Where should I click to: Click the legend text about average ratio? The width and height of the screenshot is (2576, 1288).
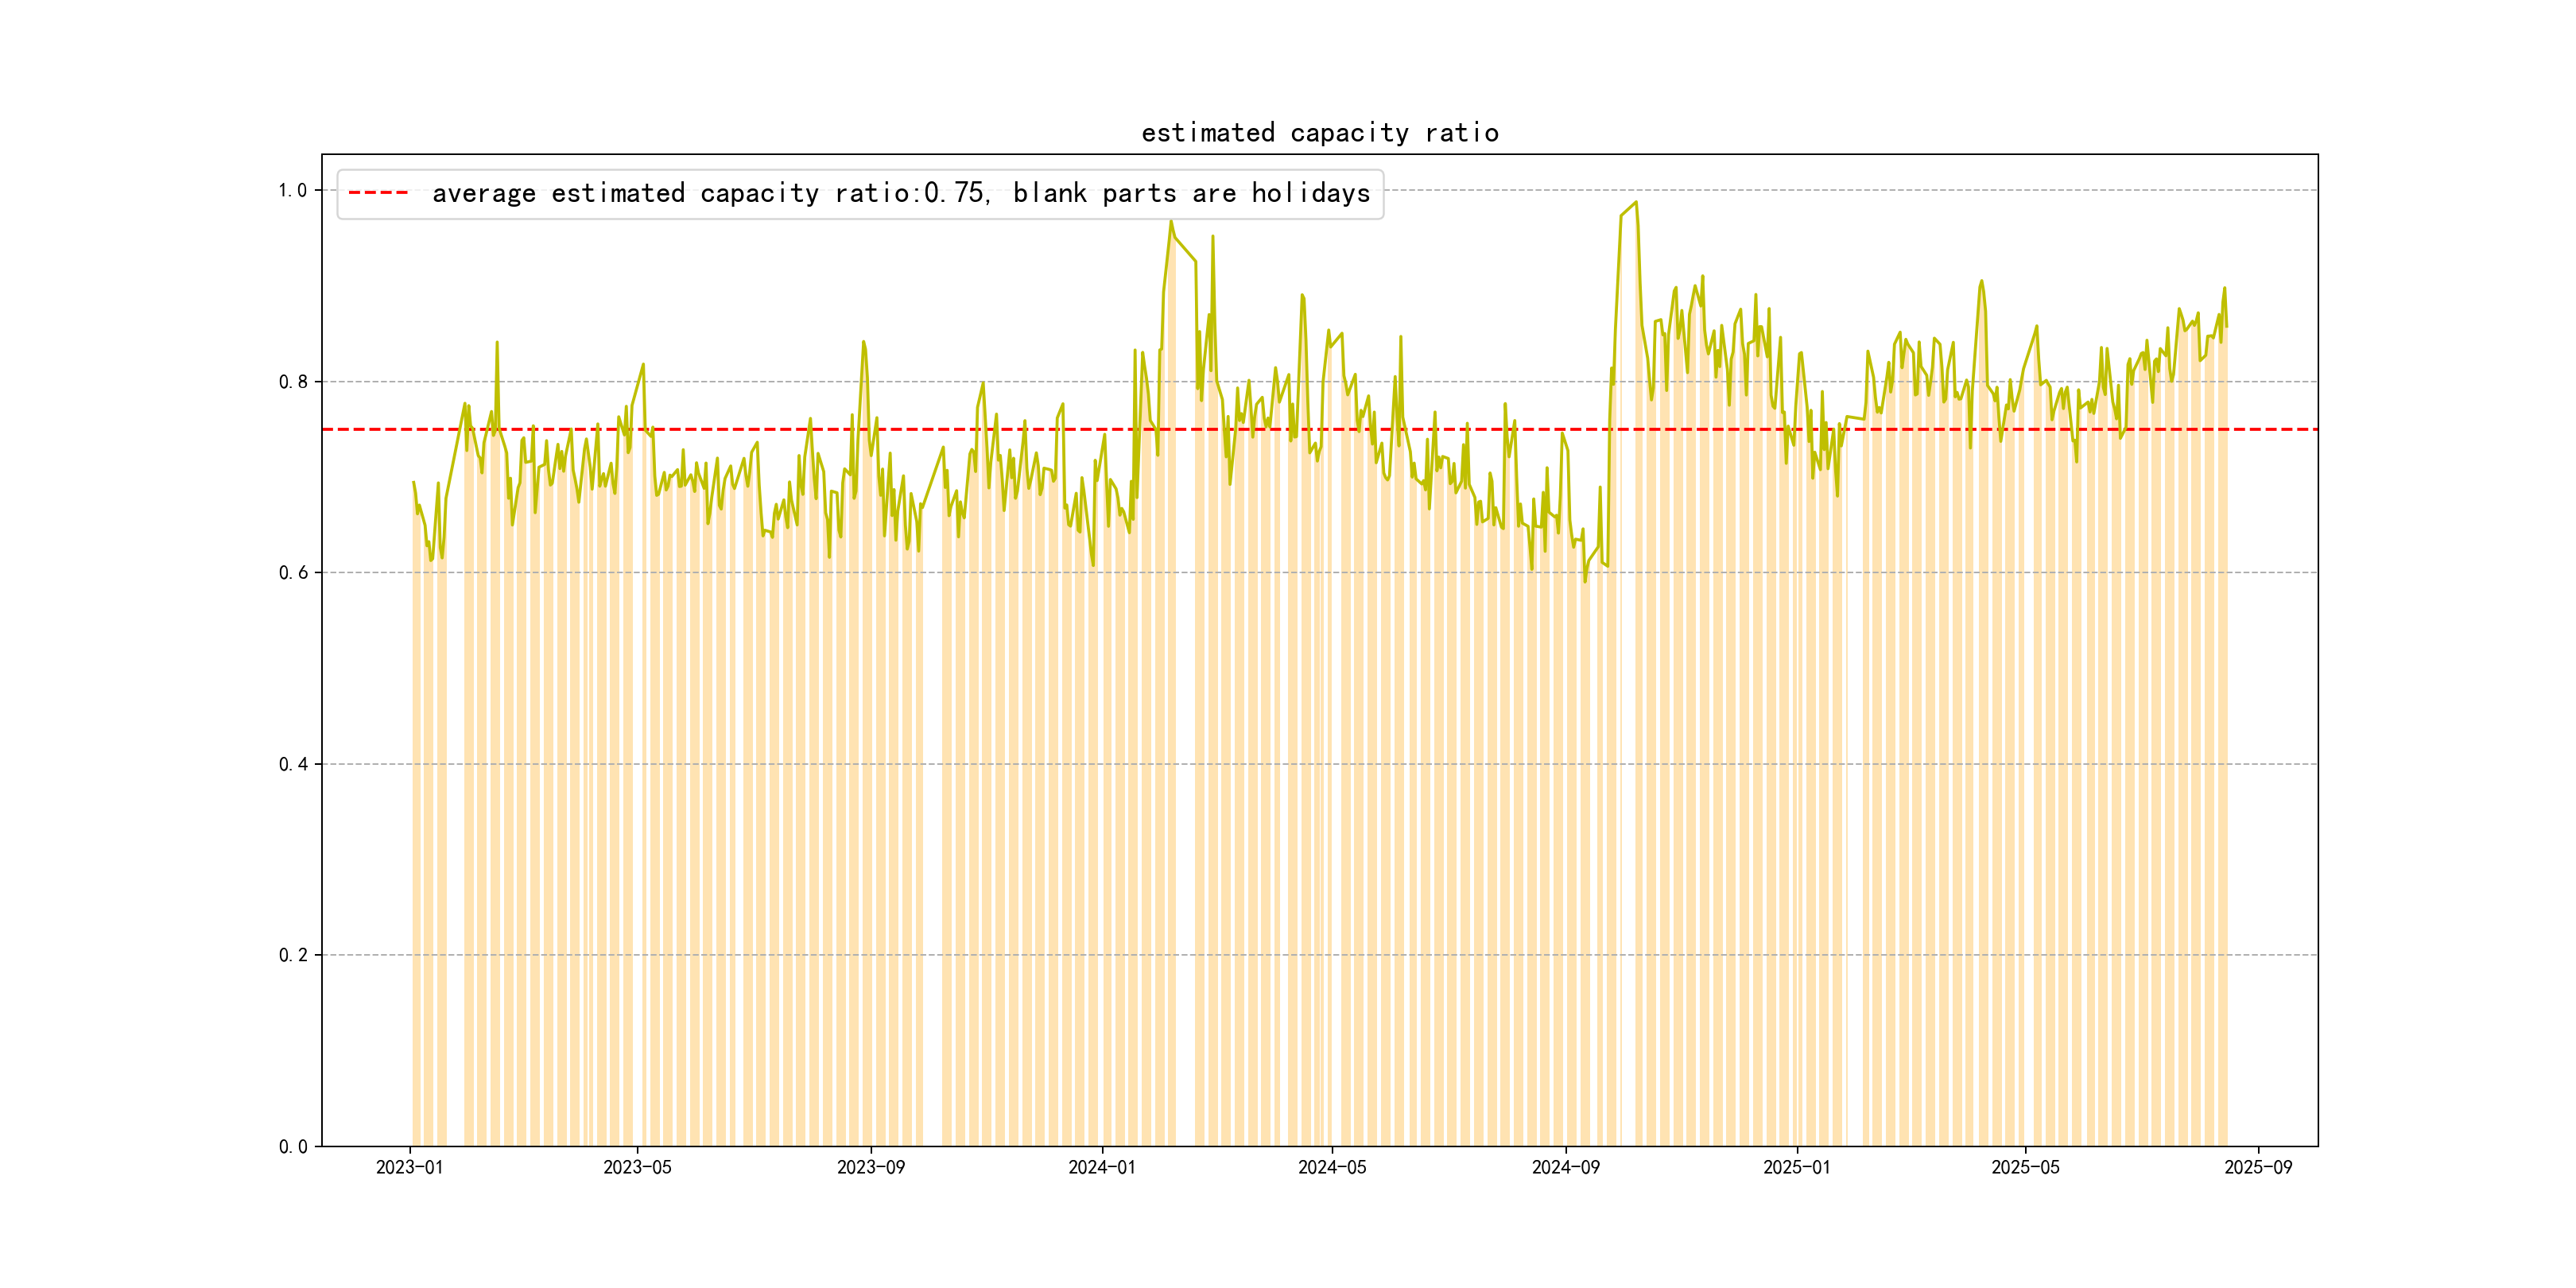tap(900, 193)
